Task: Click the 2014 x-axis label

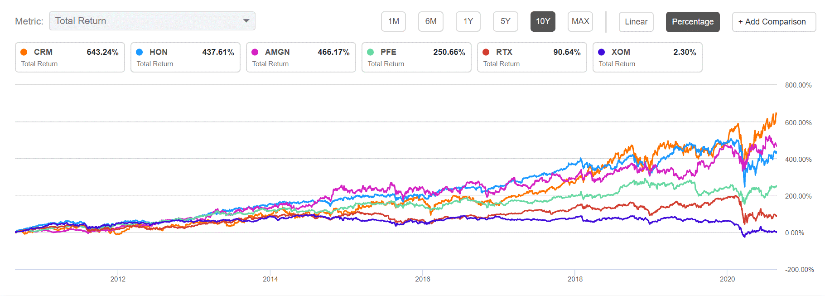Action: [x=270, y=279]
